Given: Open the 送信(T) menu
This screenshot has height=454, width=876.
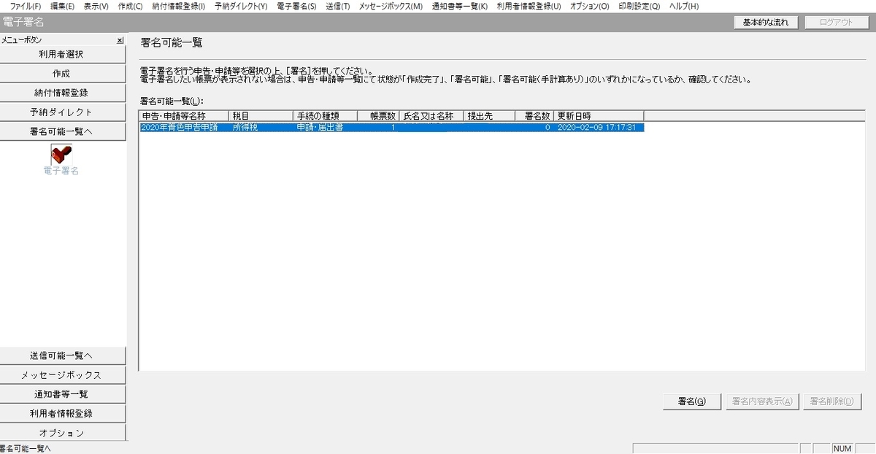Looking at the screenshot, I should (x=337, y=6).
